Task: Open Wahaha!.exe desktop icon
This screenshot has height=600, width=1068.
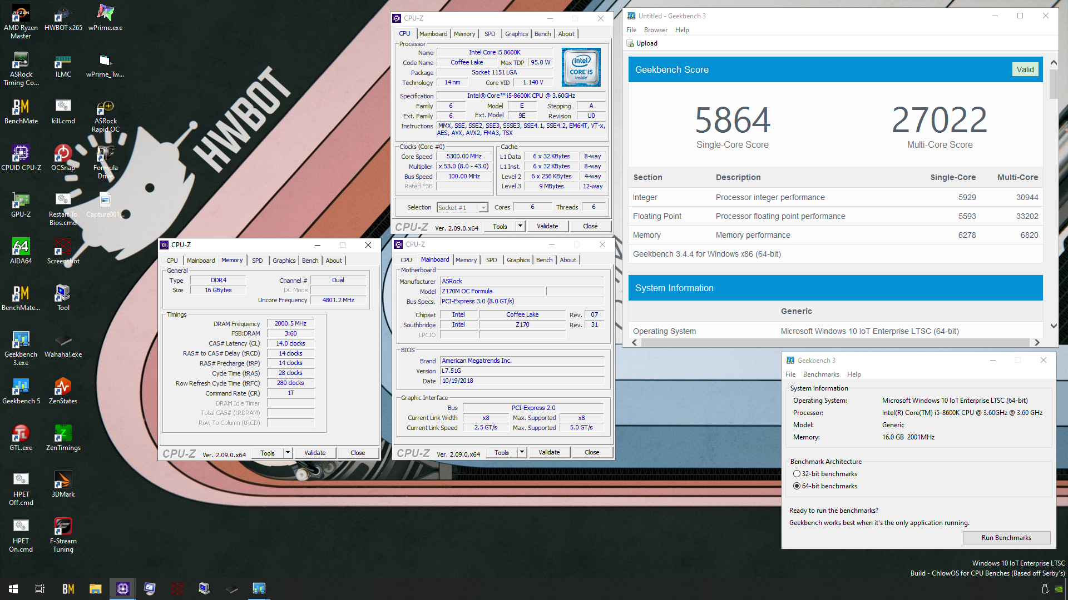Action: click(x=63, y=344)
